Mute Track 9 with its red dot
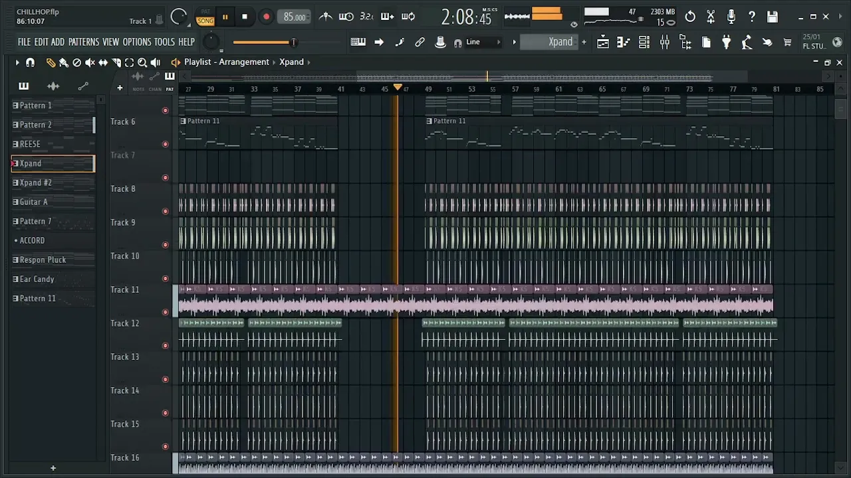This screenshot has height=478, width=851. point(166,245)
